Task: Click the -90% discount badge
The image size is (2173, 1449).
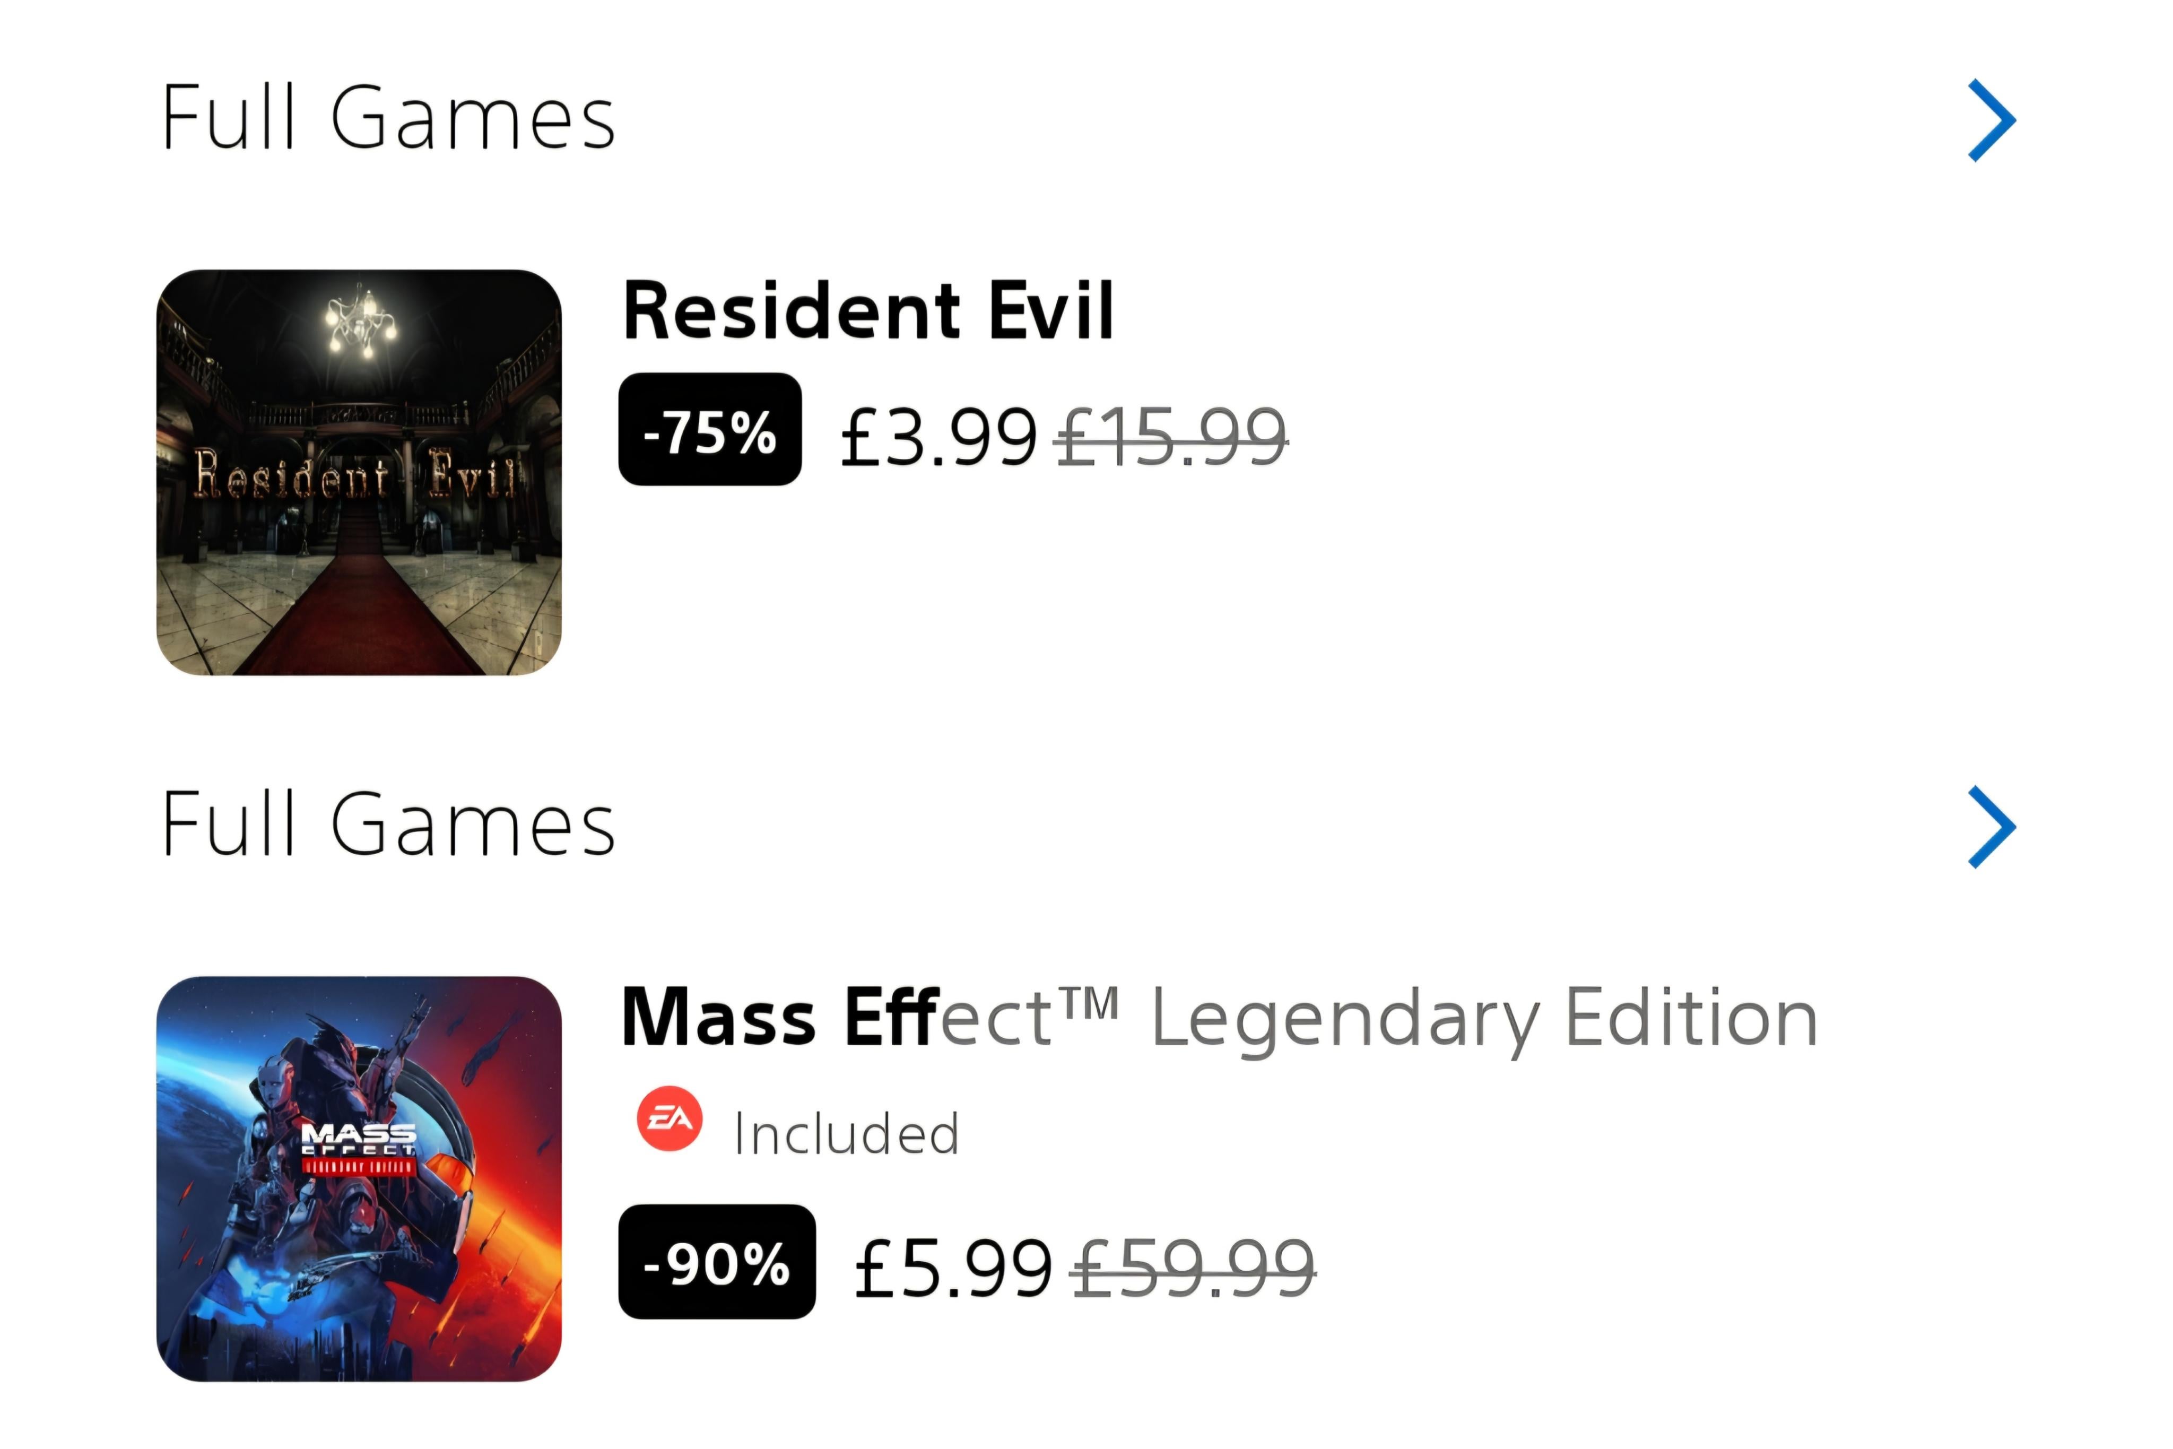Action: point(716,1262)
